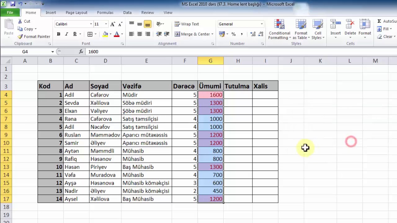
Task: Toggle Italic formatting
Action: pyautogui.click(x=66, y=34)
